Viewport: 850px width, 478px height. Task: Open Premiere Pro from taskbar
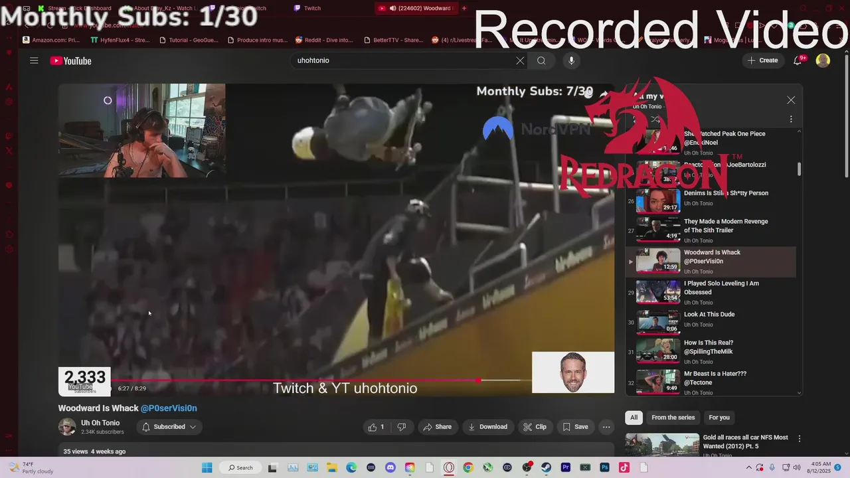tap(566, 467)
